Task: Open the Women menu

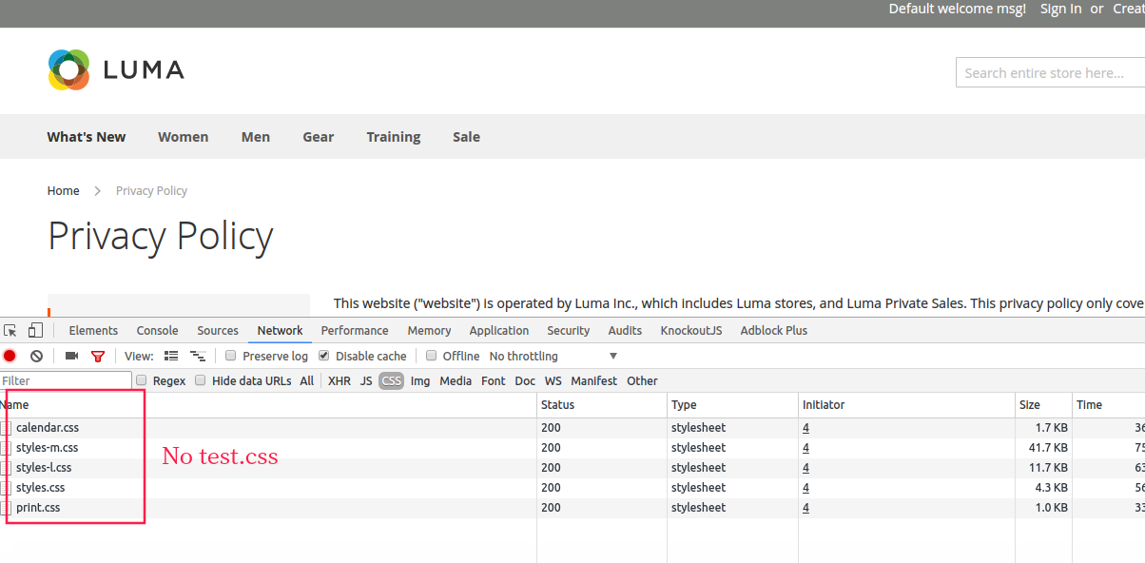Action: tap(184, 137)
